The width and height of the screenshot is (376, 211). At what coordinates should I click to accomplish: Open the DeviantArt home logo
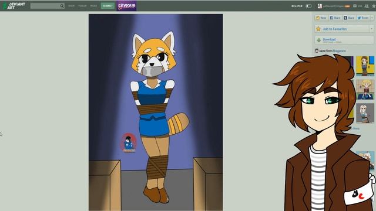tap(14, 6)
